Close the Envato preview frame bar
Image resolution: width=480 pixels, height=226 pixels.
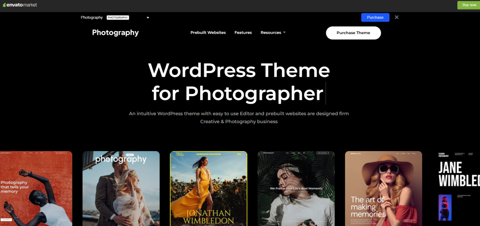[x=396, y=17]
